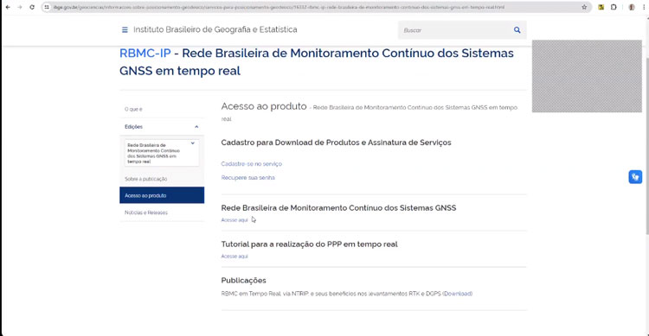
Task: Open the IBGE hamburger menu
Action: click(125, 29)
